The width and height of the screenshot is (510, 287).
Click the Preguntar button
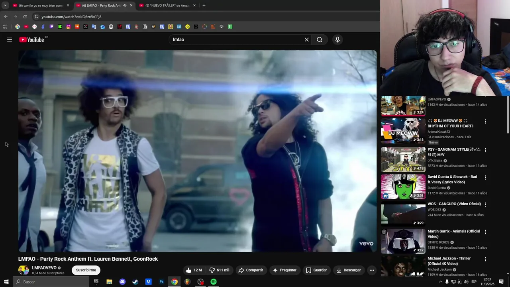[284, 270]
